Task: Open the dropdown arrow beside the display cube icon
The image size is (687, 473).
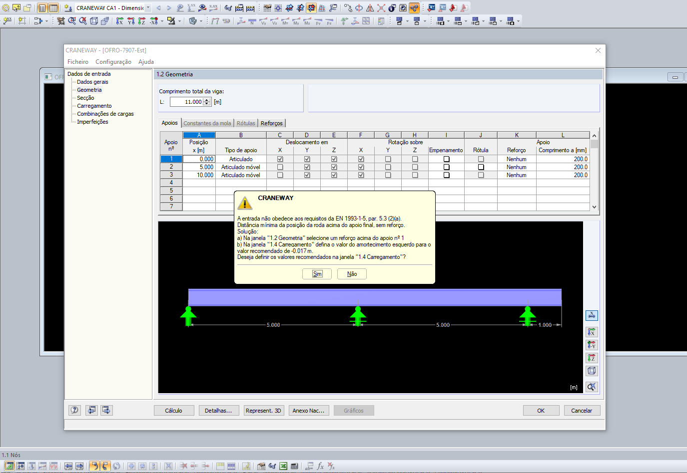Action: click(x=201, y=21)
